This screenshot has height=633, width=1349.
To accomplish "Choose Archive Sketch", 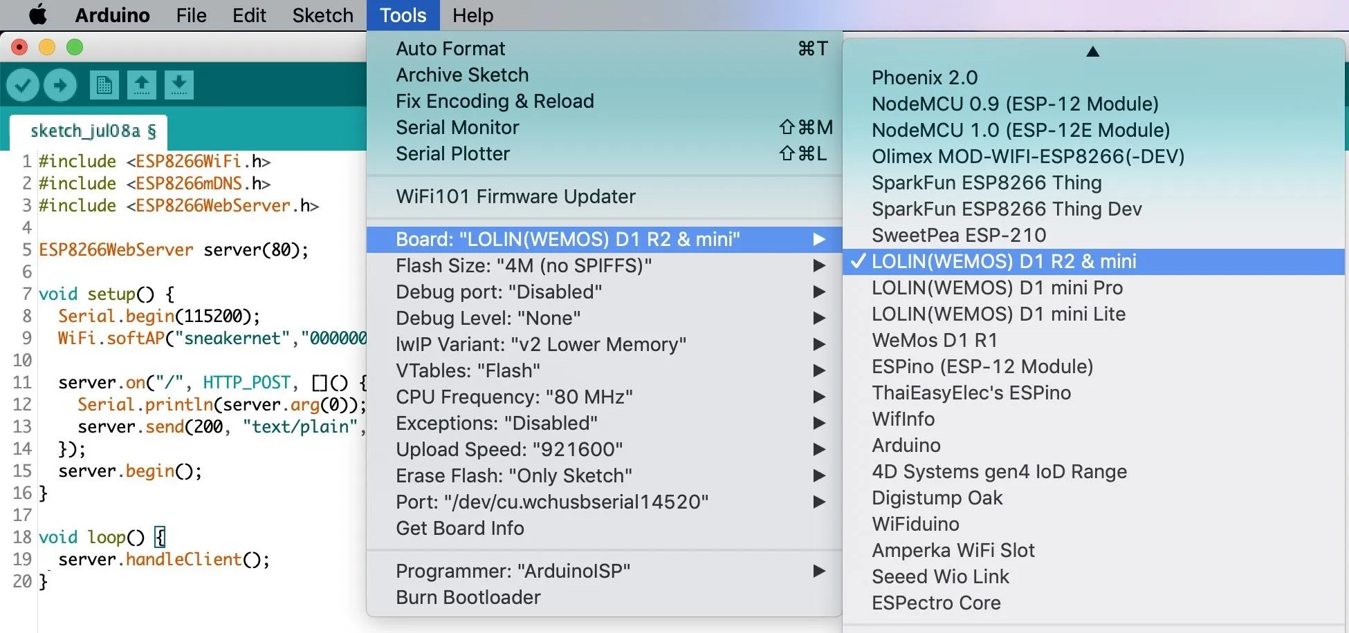I will [x=604, y=75].
